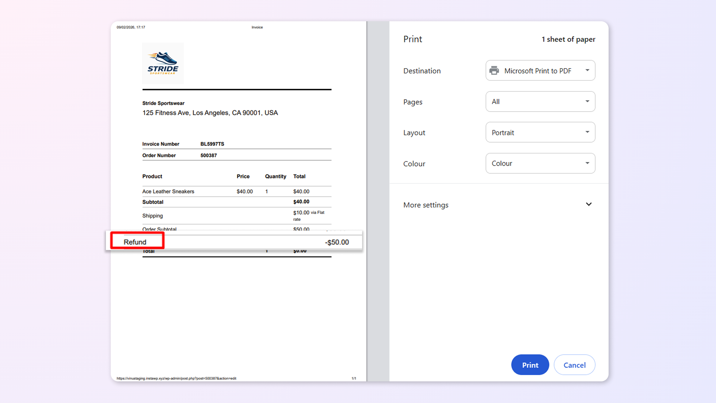Click the Destination dropdown arrow
The image size is (716, 403).
point(587,71)
